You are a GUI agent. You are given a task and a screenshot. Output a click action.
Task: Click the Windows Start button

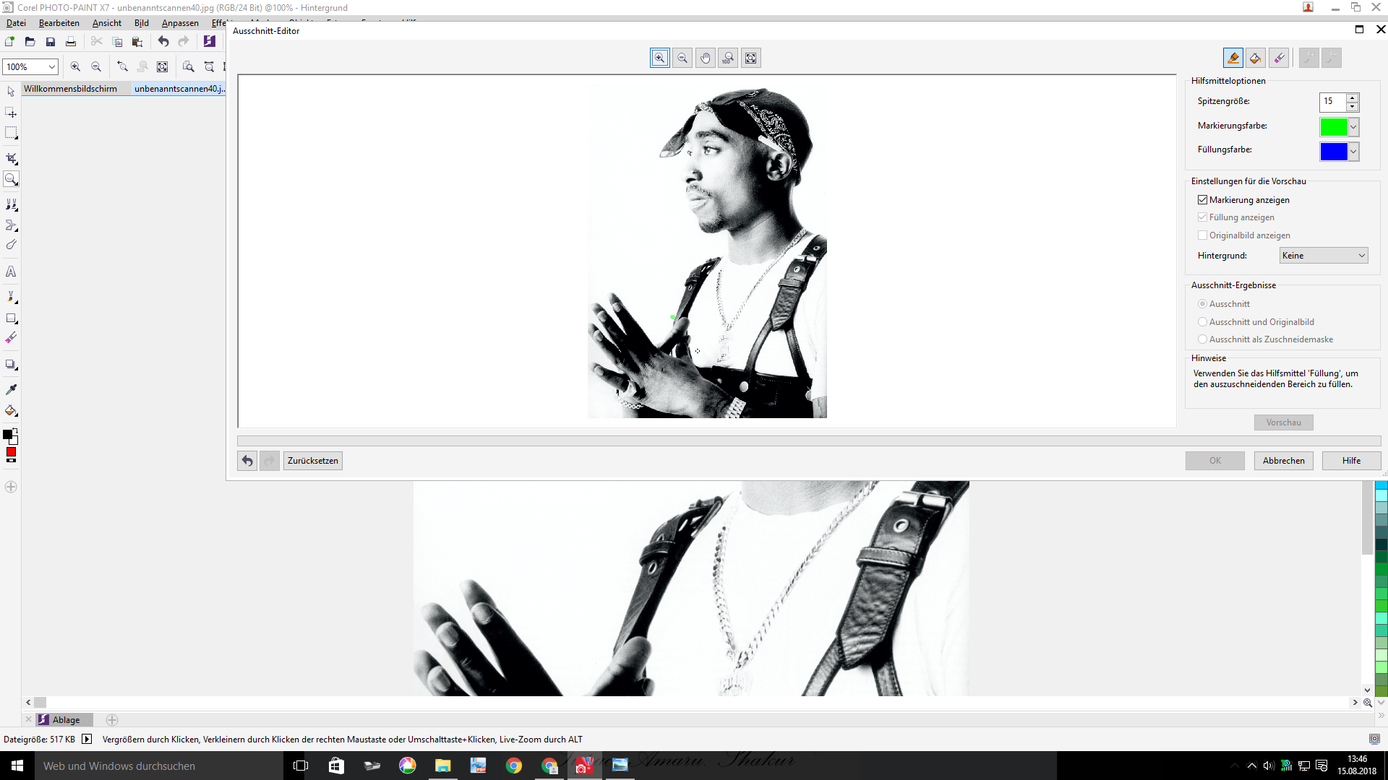17,766
